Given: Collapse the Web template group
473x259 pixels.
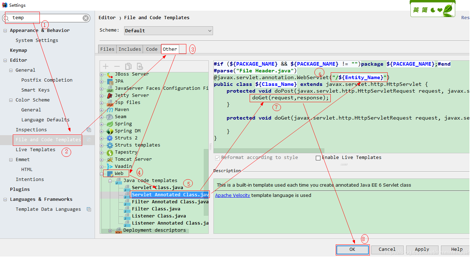Looking at the screenshot, I should click(x=102, y=174).
